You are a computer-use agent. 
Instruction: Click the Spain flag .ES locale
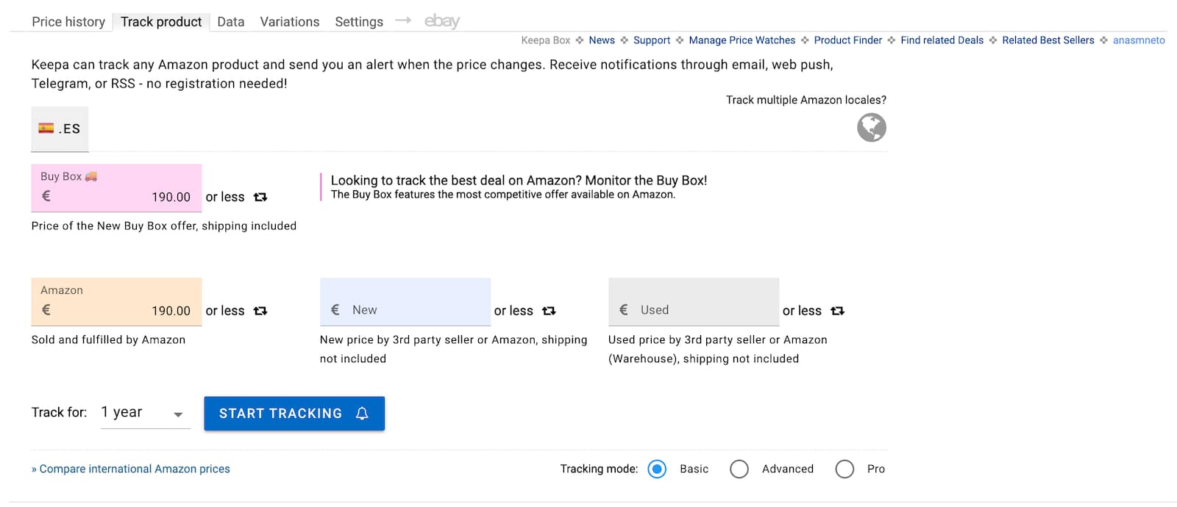(60, 129)
